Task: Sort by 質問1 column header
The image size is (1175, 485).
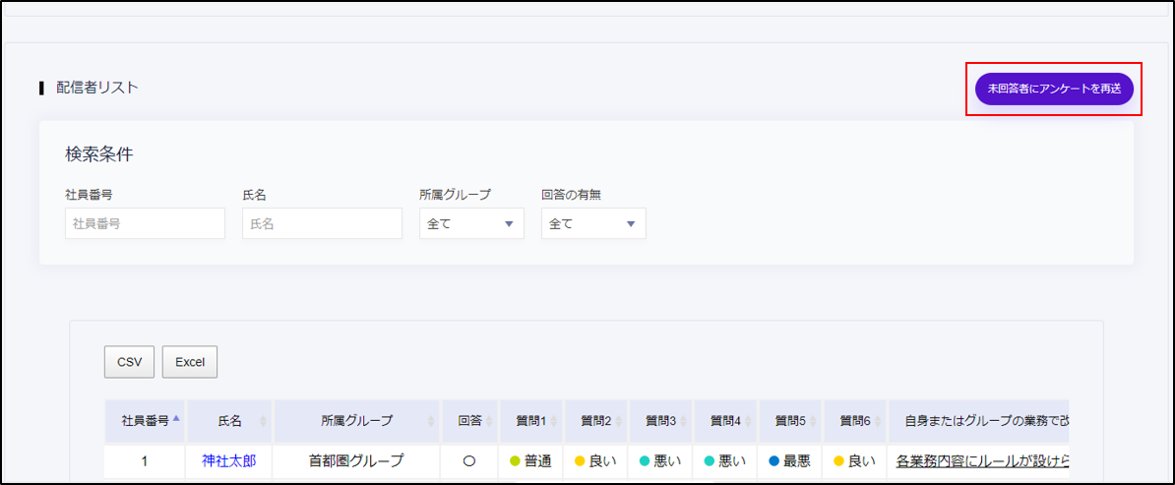Action: click(532, 420)
